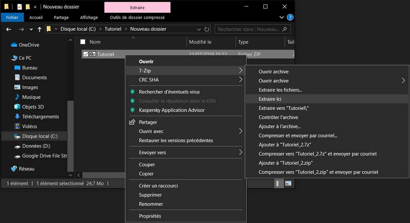
Task: Toggle the select-all checkbox beside Nom
Action: [x=83, y=42]
